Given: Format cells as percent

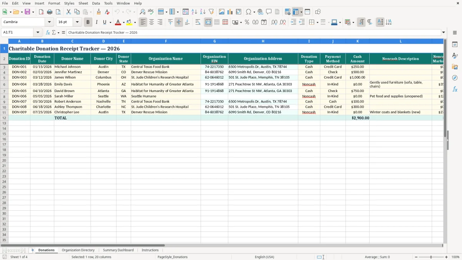Looking at the screenshot, I should (x=247, y=22).
